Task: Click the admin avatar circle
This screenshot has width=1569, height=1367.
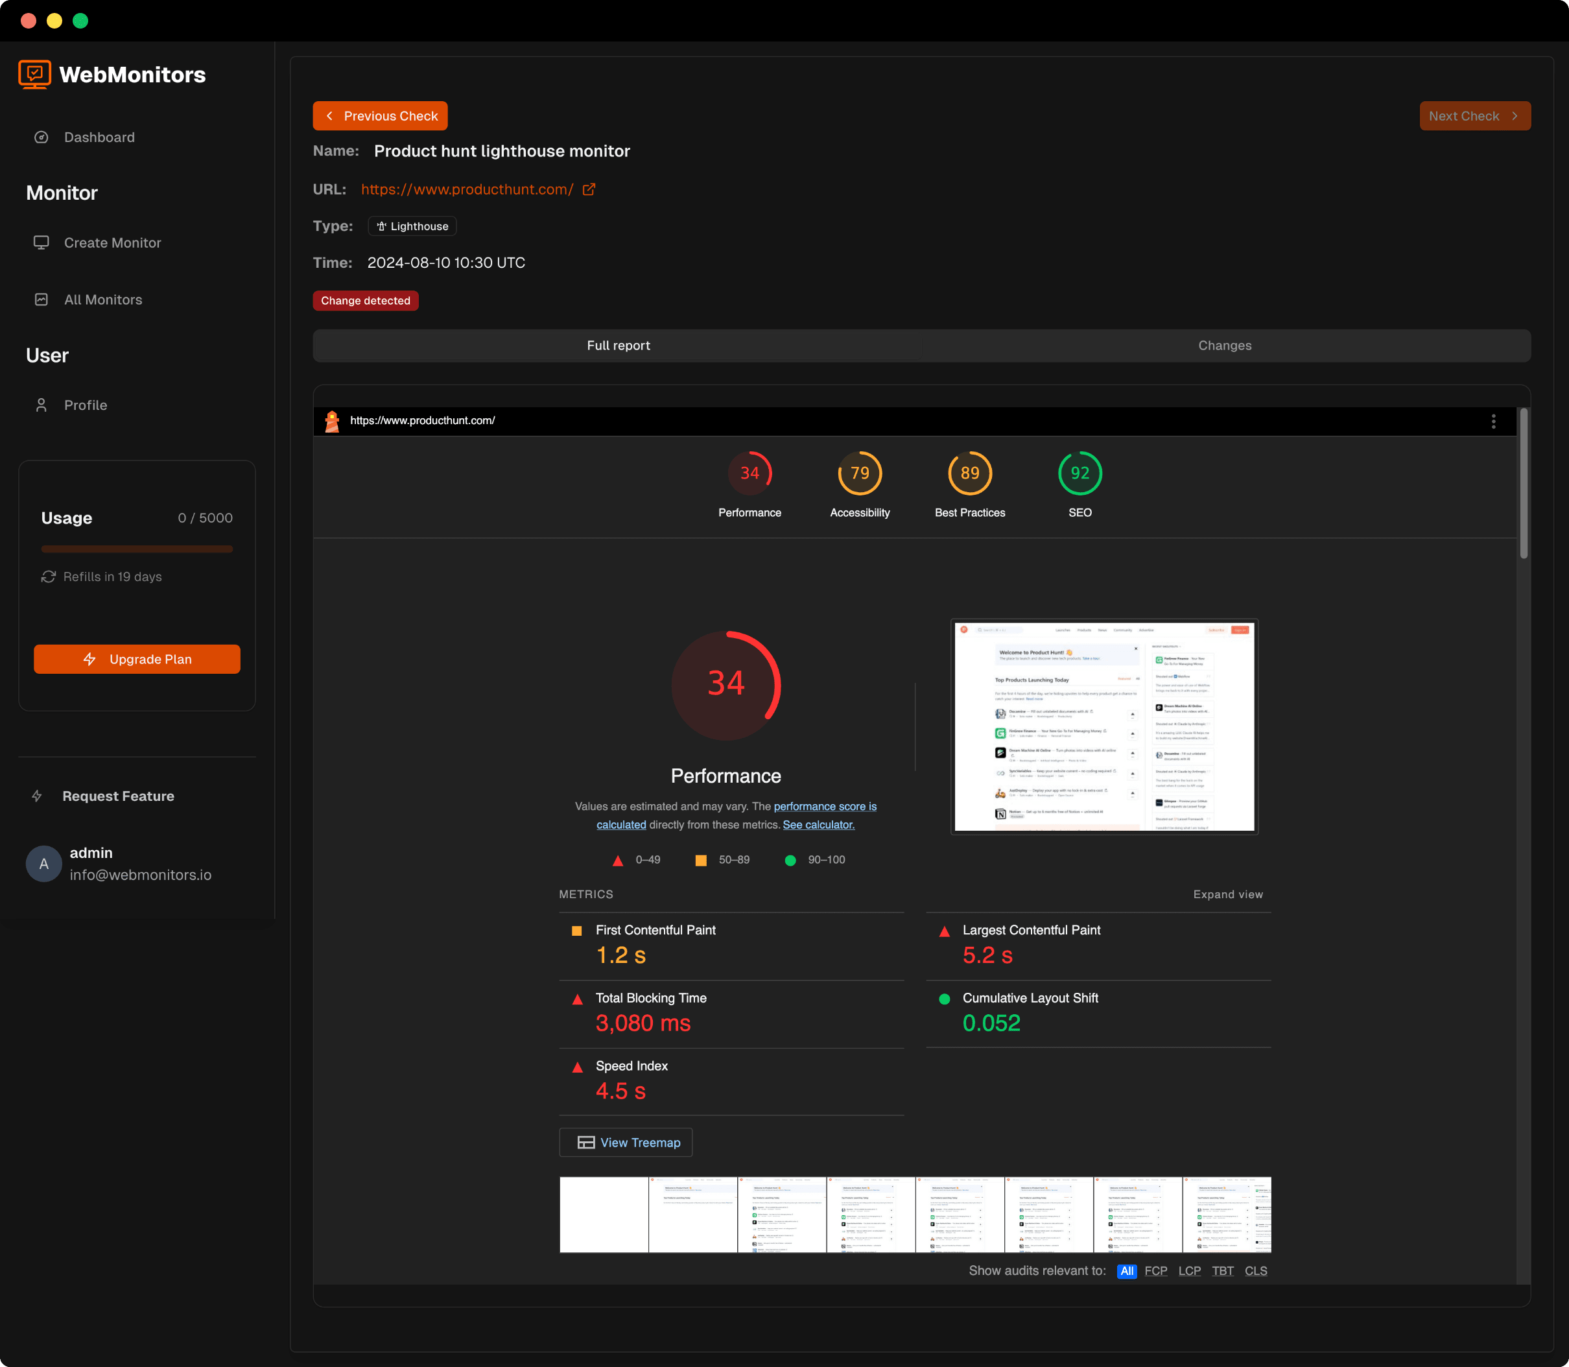Action: click(43, 864)
